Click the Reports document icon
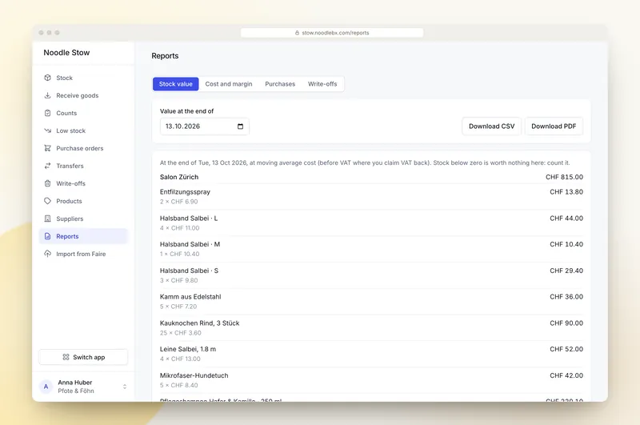640x425 pixels. click(x=48, y=236)
